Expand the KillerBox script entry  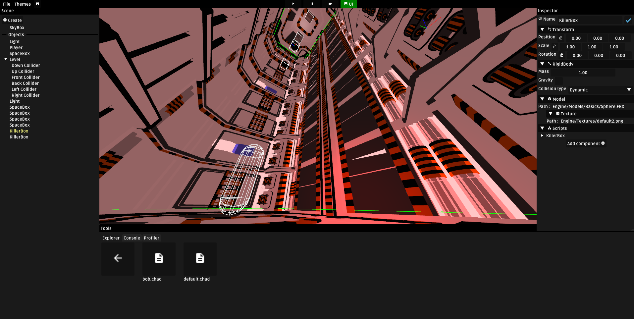point(542,135)
